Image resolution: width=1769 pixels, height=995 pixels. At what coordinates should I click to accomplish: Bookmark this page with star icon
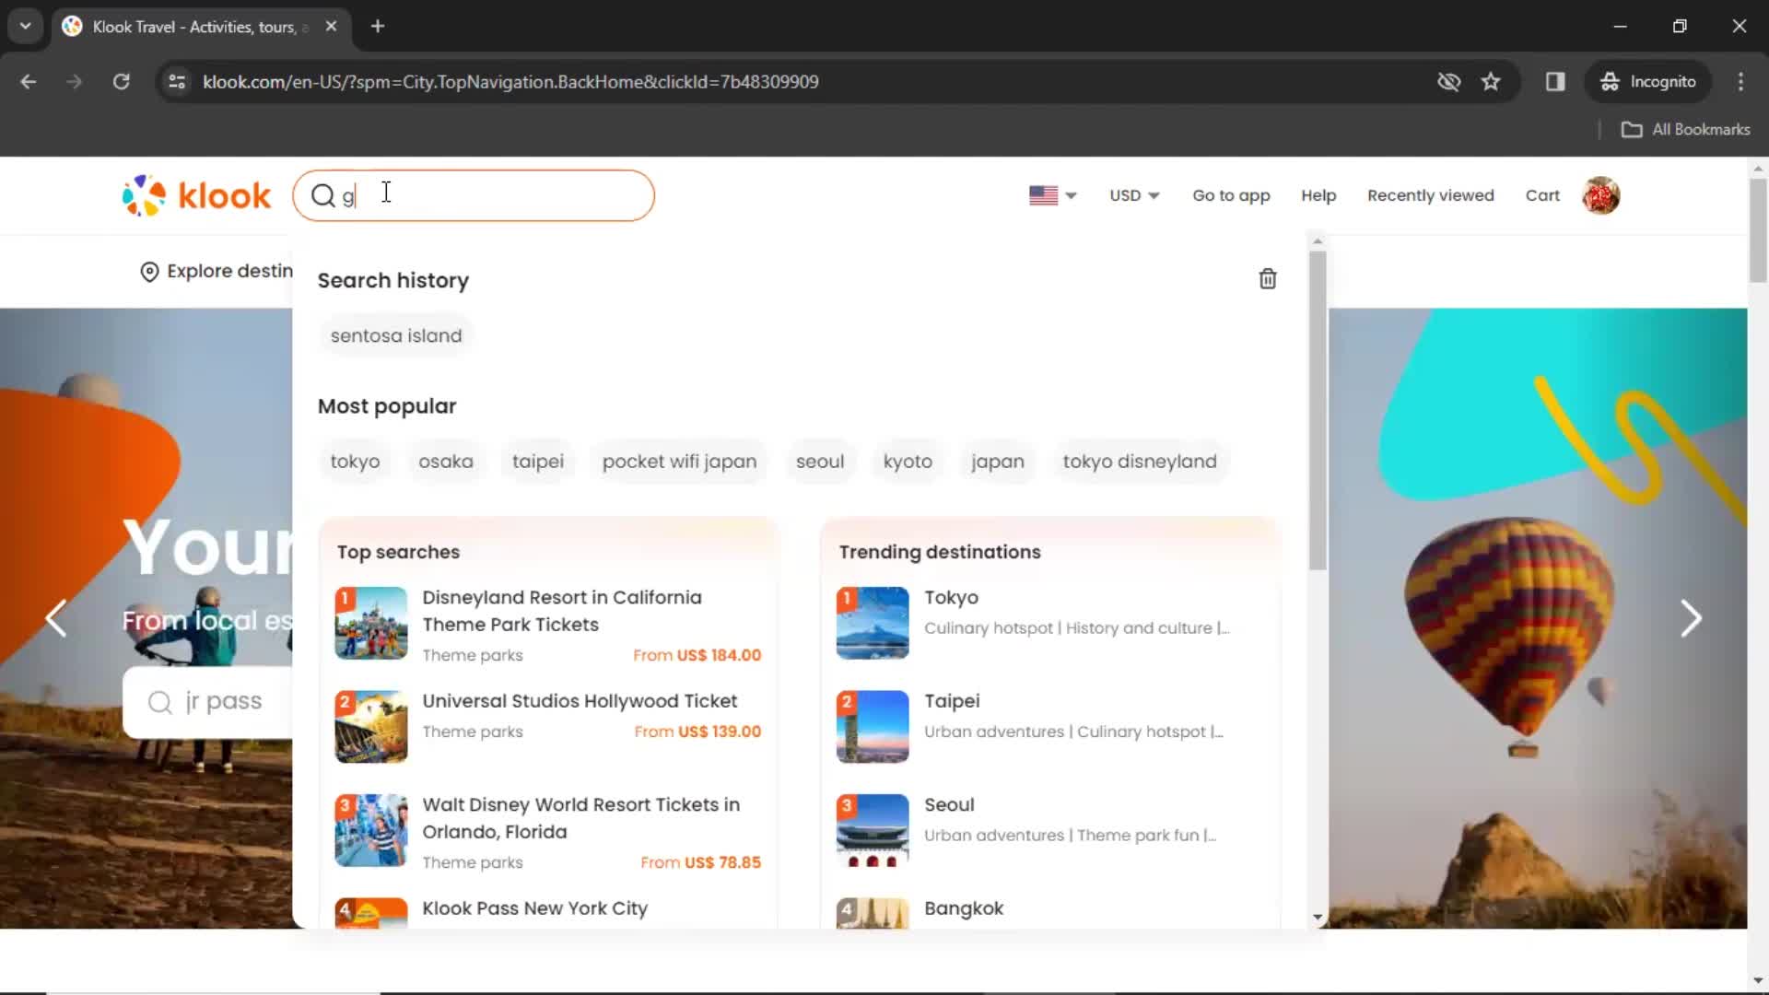coord(1491,82)
